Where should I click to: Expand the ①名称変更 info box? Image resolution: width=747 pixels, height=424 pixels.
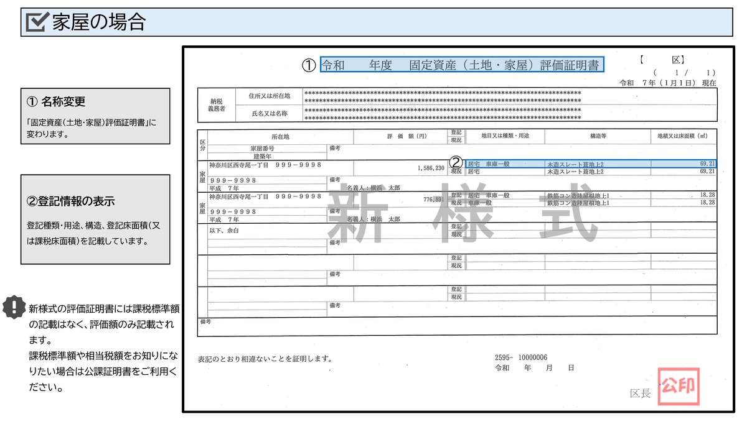[x=95, y=114]
